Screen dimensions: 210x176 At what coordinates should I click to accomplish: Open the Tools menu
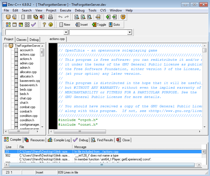pos(93,10)
